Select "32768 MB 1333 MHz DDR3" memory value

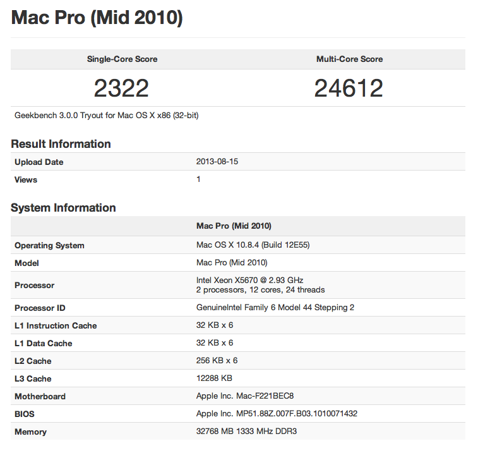[x=247, y=432]
